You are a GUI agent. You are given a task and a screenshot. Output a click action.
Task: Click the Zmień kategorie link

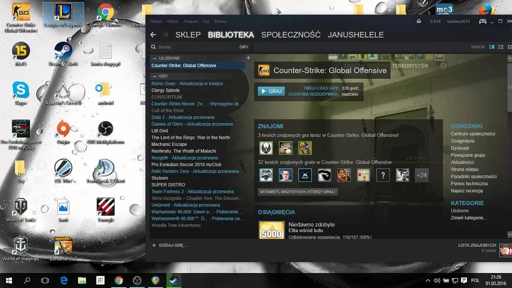point(468,218)
